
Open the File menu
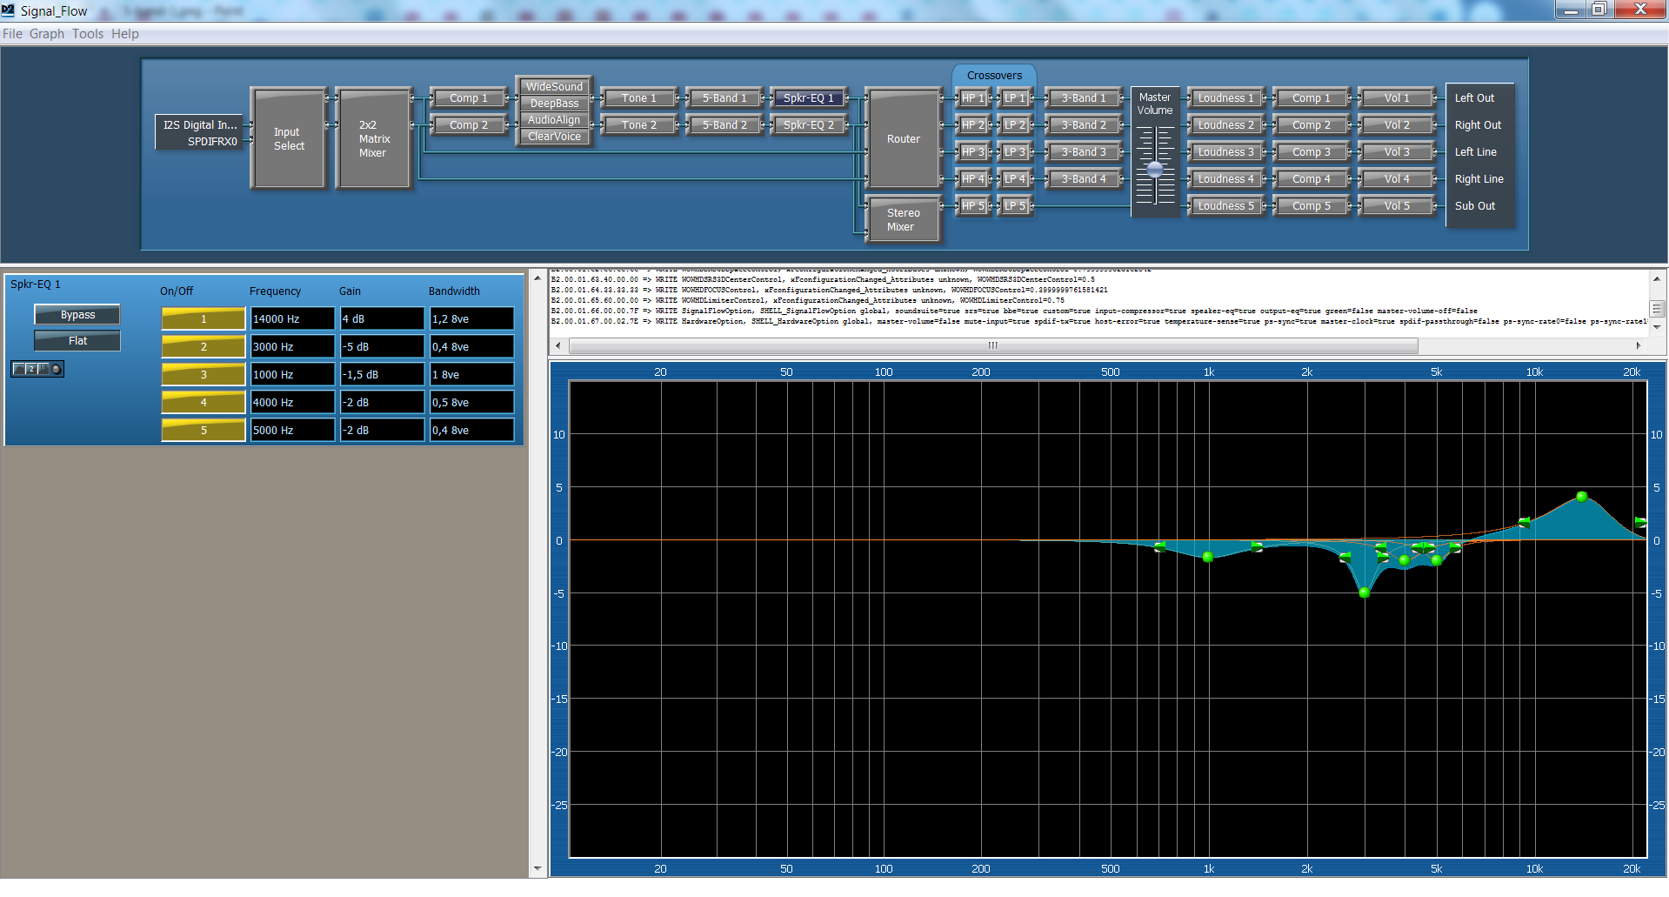[12, 34]
